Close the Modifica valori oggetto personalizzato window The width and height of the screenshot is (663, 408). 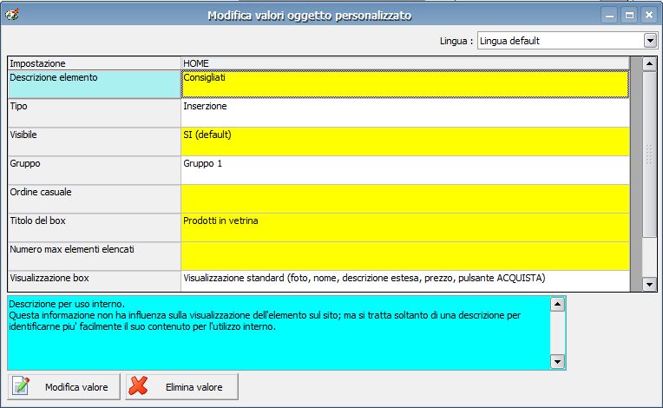[649, 16]
